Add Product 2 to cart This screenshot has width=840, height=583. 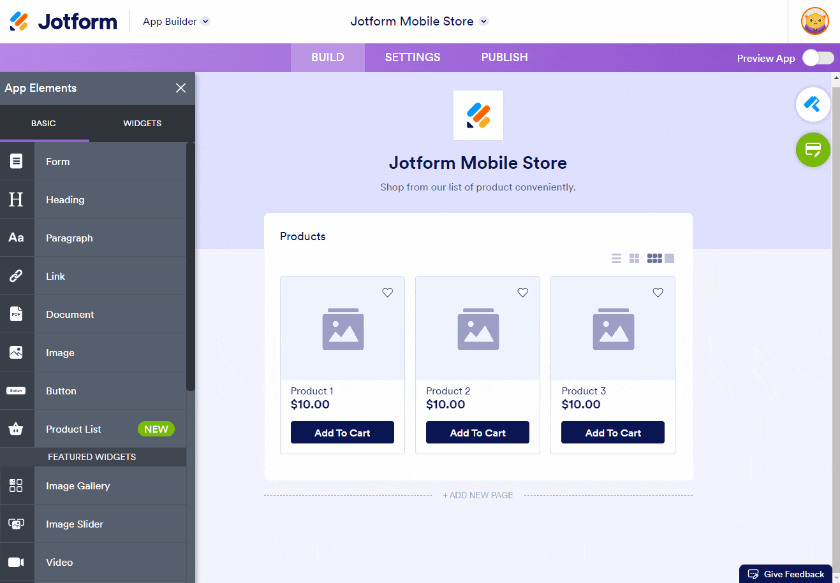[478, 433]
